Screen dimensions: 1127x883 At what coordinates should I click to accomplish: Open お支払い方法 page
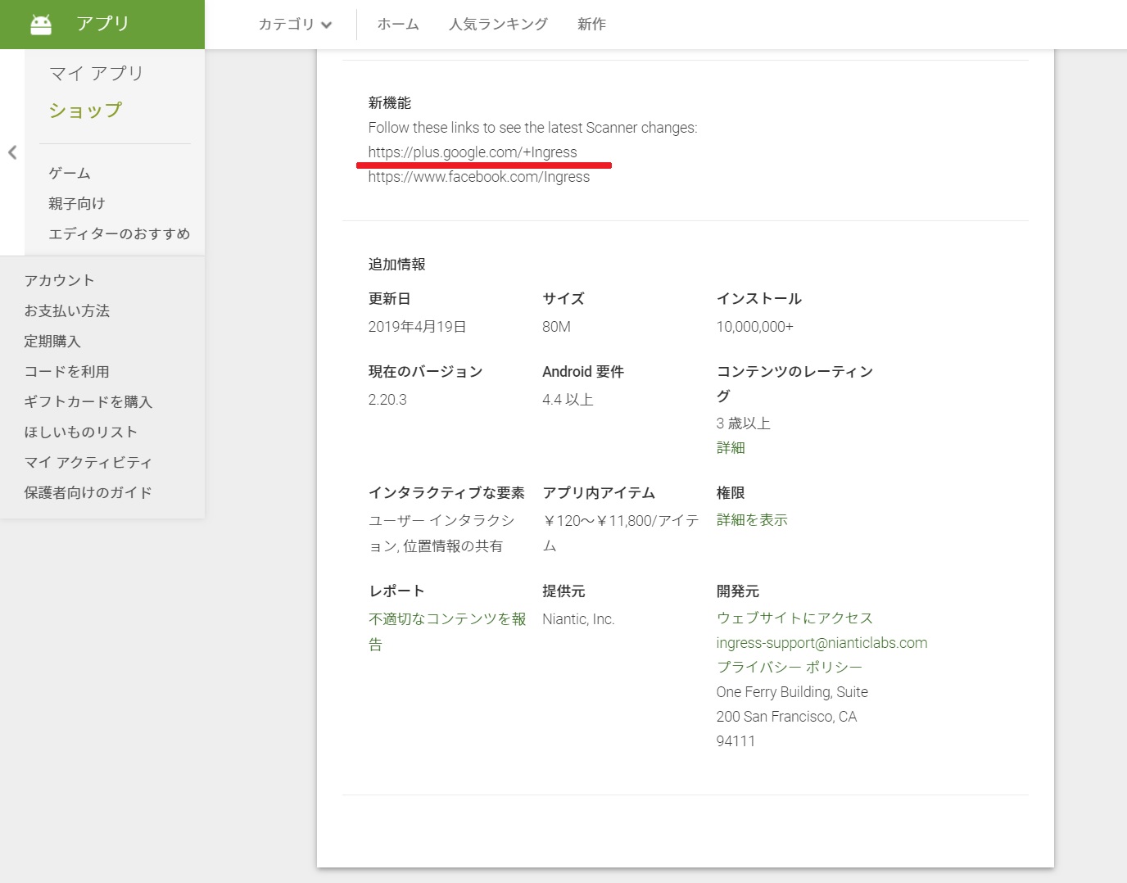[x=67, y=310]
